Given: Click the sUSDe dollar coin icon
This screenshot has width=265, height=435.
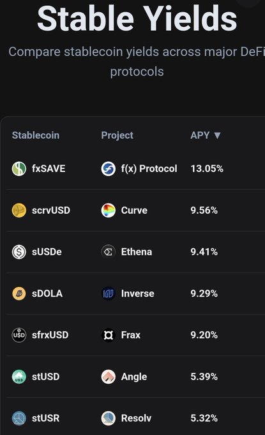Looking at the screenshot, I should pos(19,252).
